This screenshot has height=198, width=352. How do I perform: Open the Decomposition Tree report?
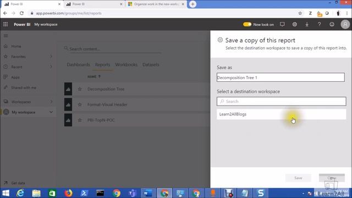tap(106, 89)
